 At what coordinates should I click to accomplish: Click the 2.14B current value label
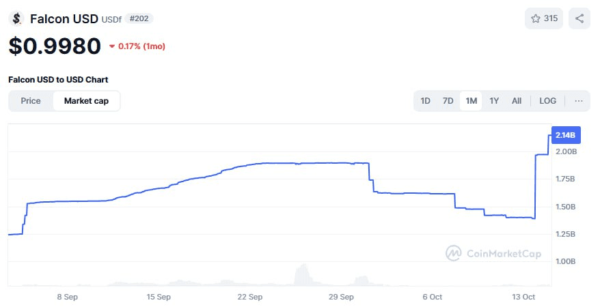(x=564, y=135)
